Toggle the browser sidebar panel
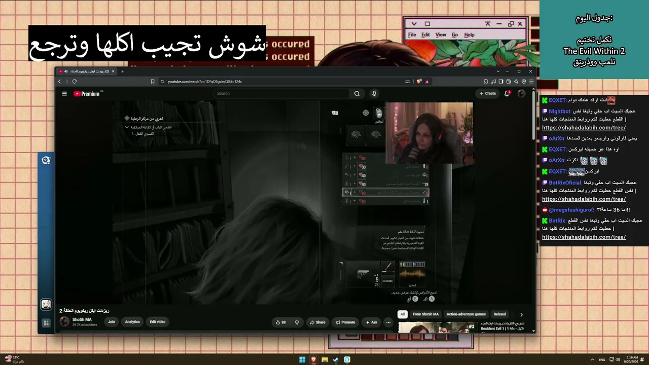The height and width of the screenshot is (365, 649). point(501,81)
